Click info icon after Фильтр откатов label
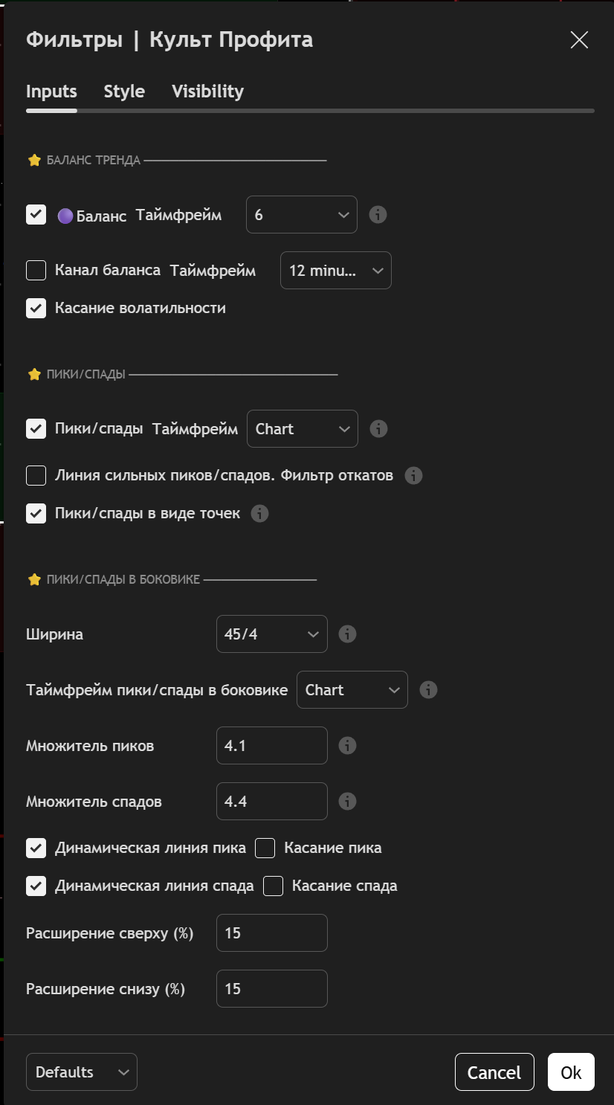Viewport: 614px width, 1105px height. [x=413, y=475]
